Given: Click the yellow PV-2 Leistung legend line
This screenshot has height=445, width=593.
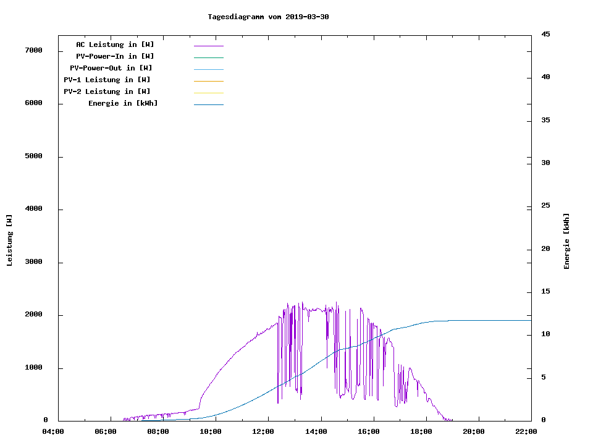Looking at the screenshot, I should 208,93.
